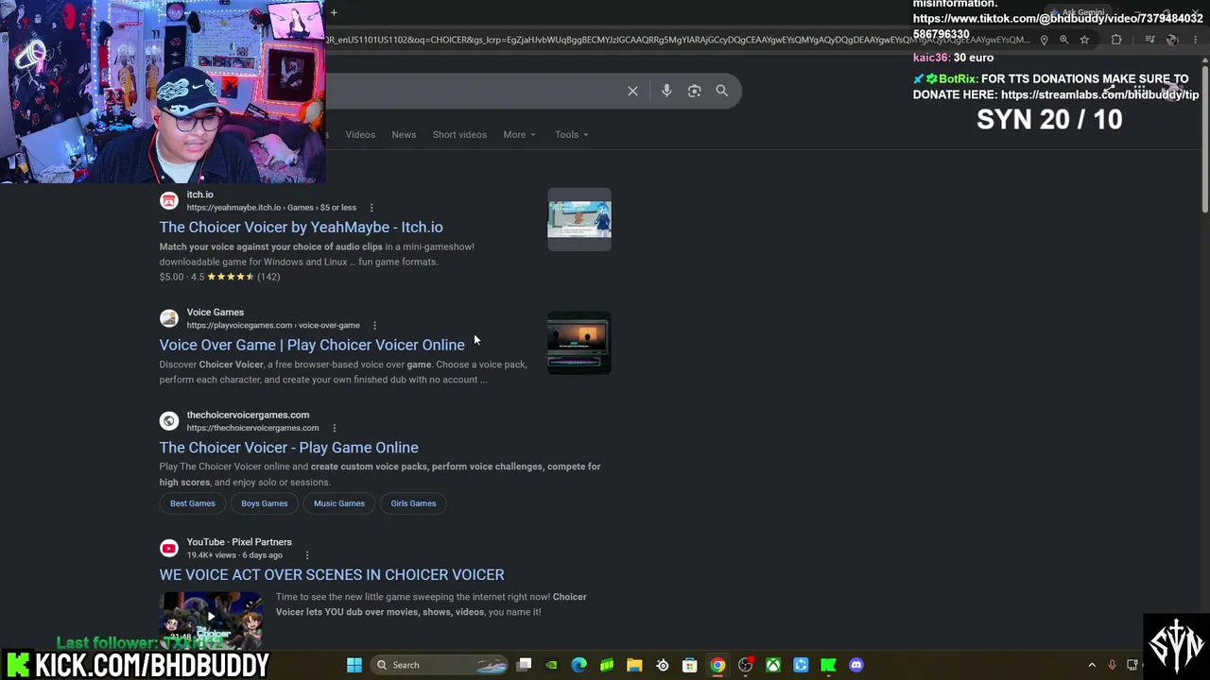Open OBS Studio from the taskbar
This screenshot has width=1210, height=680.
(746, 665)
